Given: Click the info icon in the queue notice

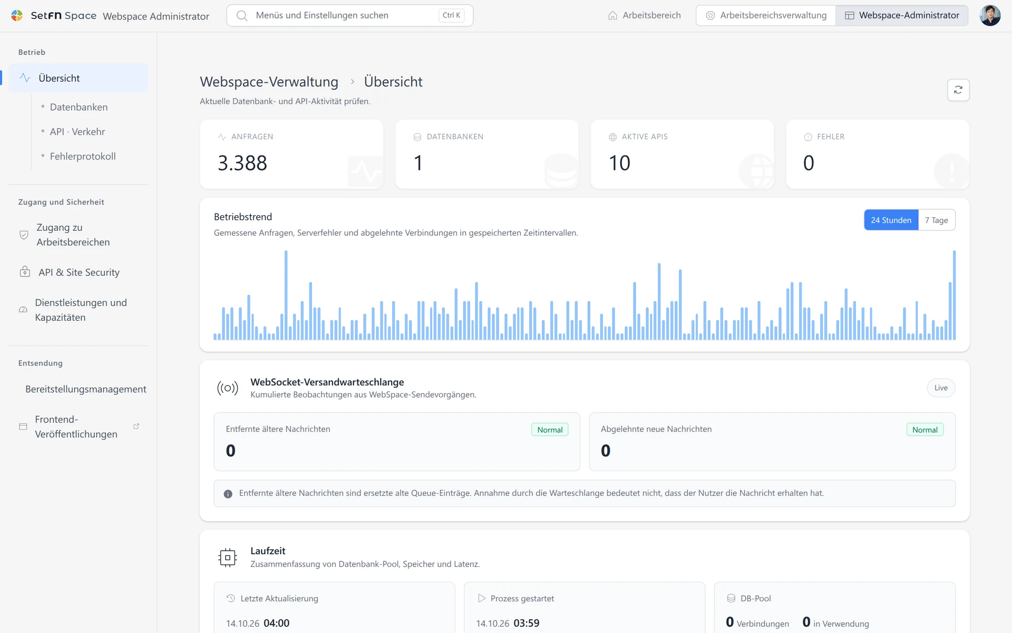Looking at the screenshot, I should click(228, 494).
